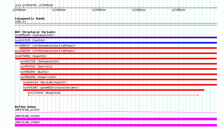Click the red bar under nsv6140218
Image resolution: width=224 pixels, height=128 pixels.
120,85
